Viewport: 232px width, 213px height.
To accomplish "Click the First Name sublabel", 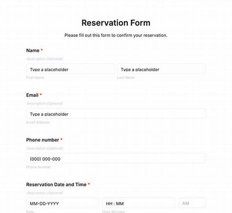I will tap(35, 78).
